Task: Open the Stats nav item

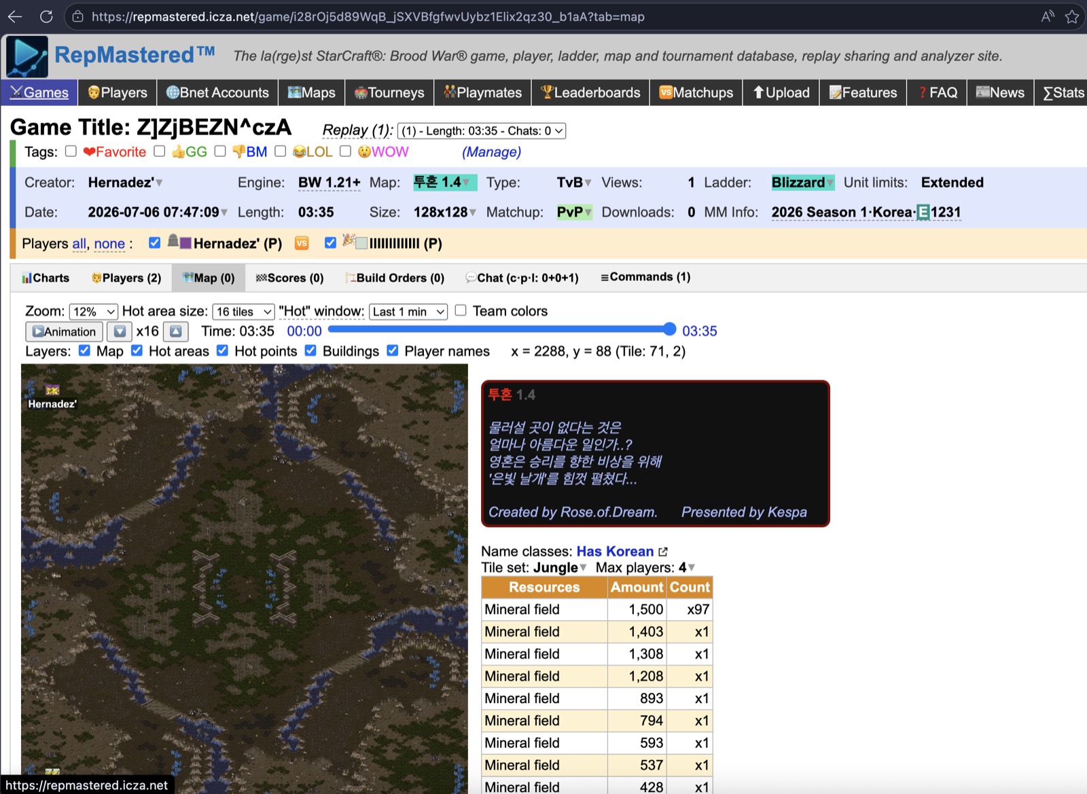Action: click(x=1062, y=92)
